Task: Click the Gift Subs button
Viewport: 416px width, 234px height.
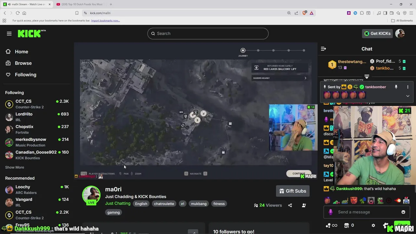Action: [293, 191]
